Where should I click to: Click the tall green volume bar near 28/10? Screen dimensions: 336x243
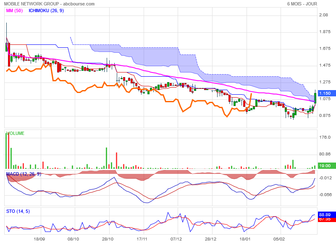(106, 158)
